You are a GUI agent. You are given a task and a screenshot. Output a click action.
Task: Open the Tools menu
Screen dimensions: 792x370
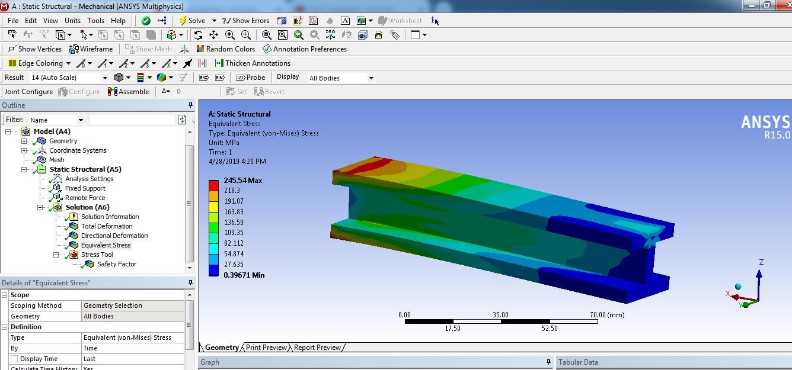[x=95, y=20]
